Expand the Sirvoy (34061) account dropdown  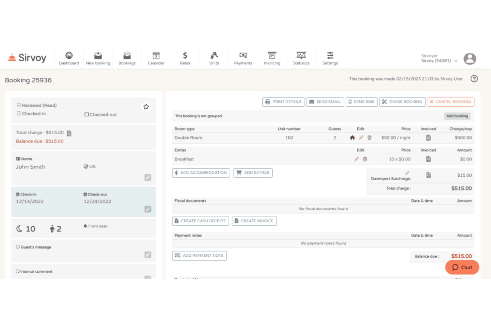coord(439,61)
